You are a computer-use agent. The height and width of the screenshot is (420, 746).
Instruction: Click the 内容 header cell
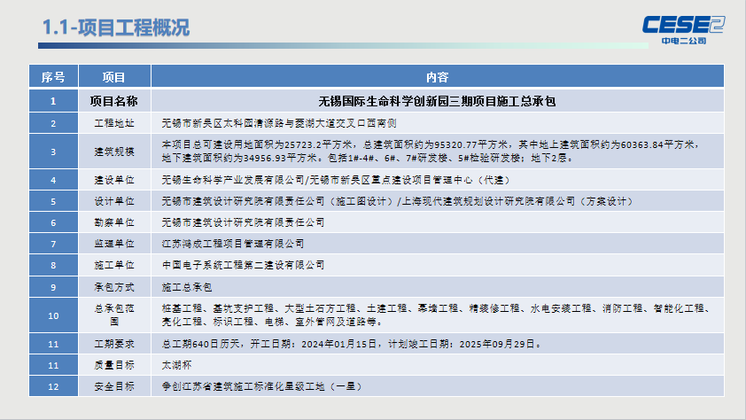point(438,76)
